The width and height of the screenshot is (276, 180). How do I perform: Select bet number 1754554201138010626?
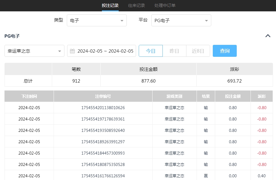point(103,108)
